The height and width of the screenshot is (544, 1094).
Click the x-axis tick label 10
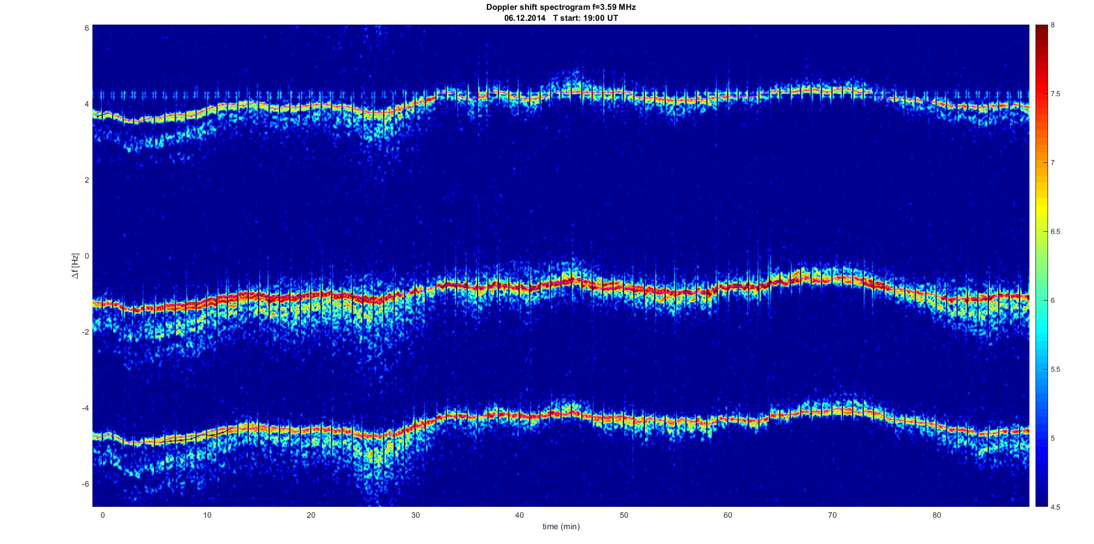point(207,516)
